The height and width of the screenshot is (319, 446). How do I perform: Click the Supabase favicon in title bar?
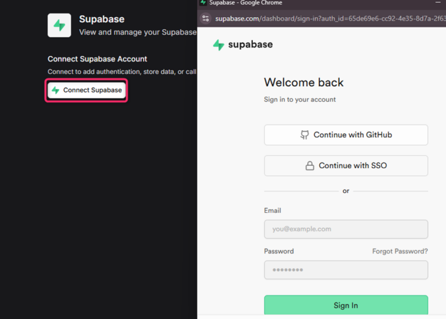pyautogui.click(x=203, y=2)
